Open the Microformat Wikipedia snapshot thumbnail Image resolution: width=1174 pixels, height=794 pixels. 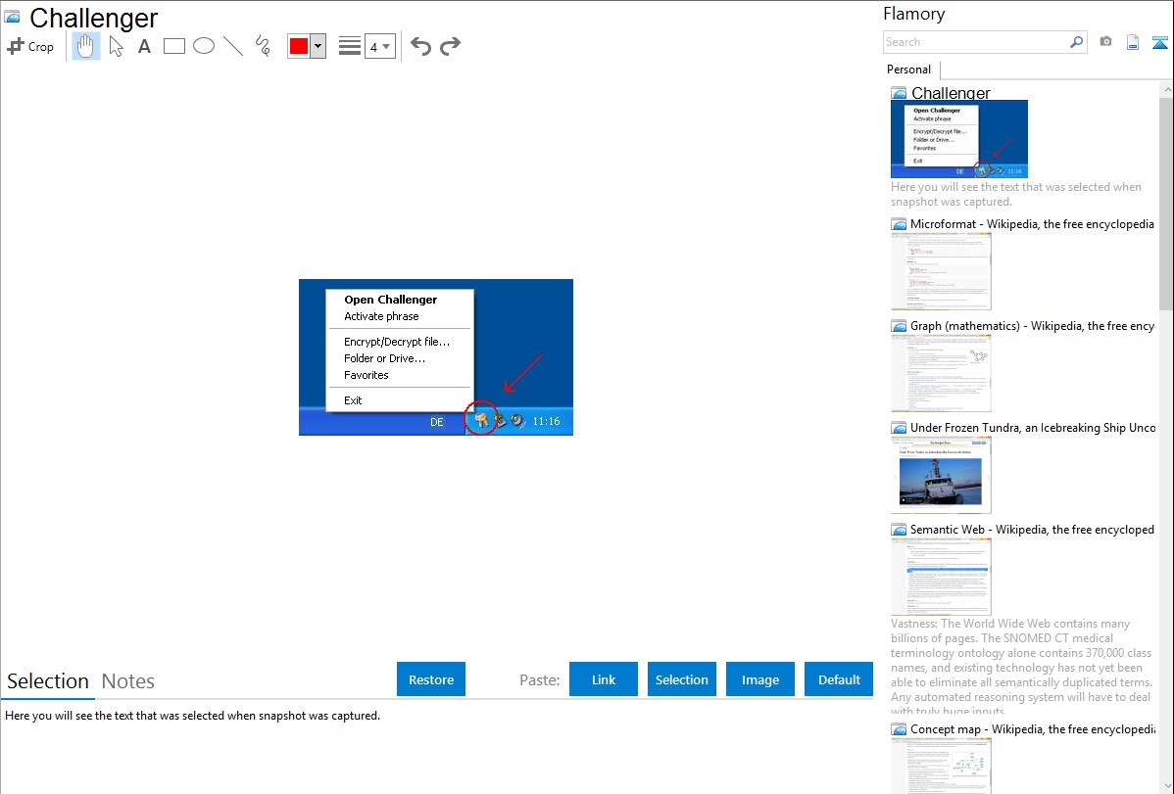[x=941, y=271]
